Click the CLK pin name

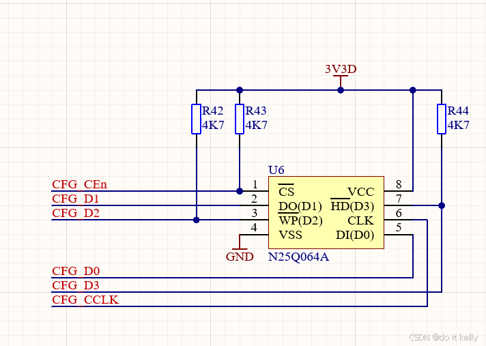coord(360,220)
